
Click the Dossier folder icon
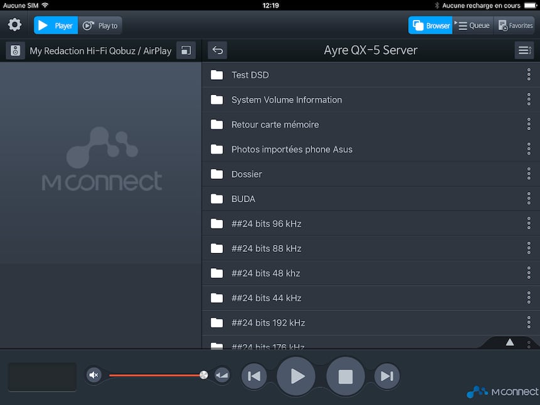click(217, 174)
